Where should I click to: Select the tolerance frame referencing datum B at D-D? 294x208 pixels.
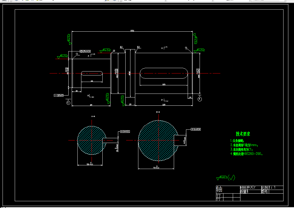[196, 129]
